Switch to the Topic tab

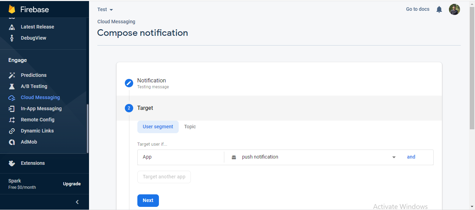(x=190, y=127)
